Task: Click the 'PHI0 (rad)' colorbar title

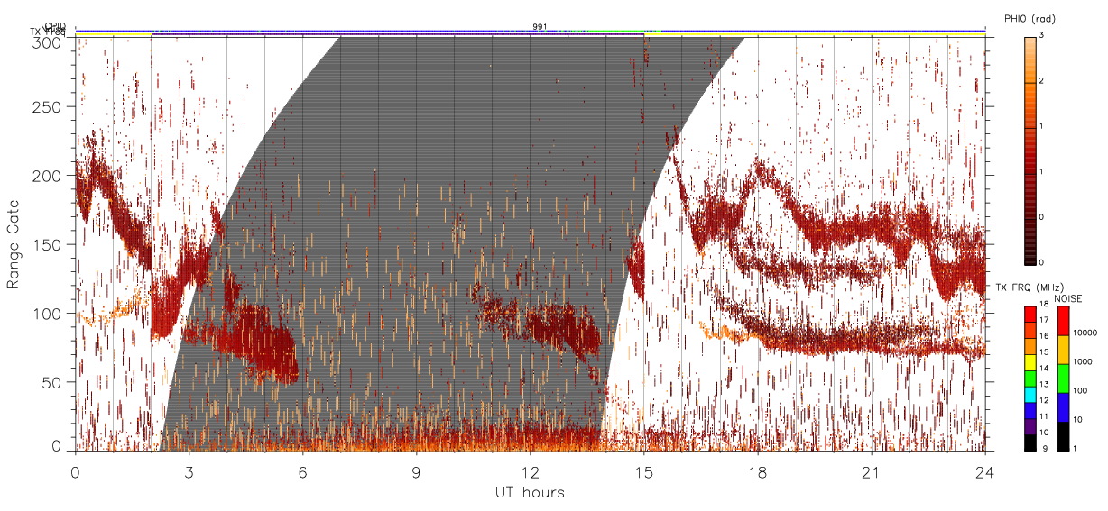Action: point(1030,18)
